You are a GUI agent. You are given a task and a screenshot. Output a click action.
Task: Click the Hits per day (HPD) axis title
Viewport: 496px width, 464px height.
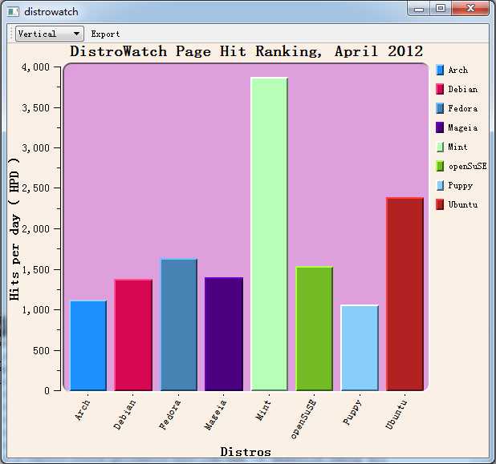pos(14,229)
